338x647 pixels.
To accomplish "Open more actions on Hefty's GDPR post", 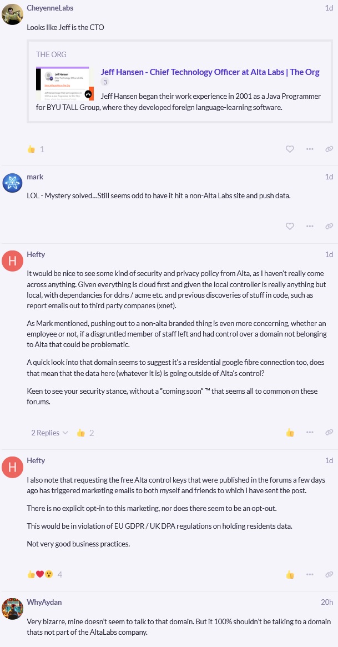I will (310, 574).
